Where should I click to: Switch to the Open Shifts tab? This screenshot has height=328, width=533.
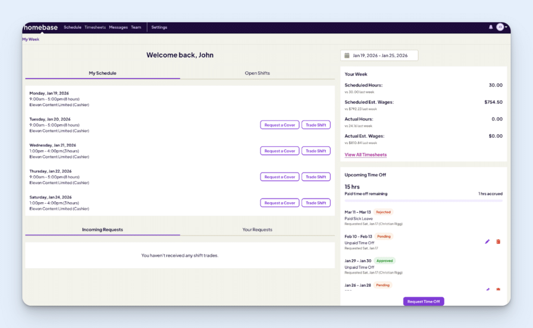pyautogui.click(x=257, y=73)
